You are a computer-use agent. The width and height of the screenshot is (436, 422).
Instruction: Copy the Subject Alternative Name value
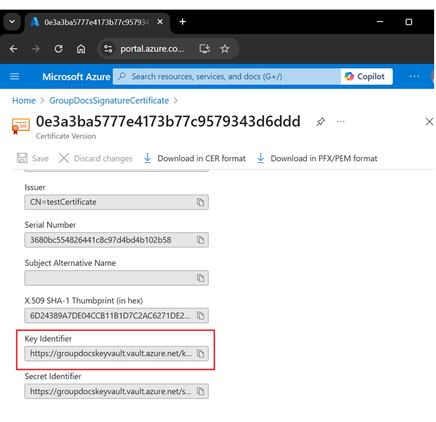(x=201, y=278)
